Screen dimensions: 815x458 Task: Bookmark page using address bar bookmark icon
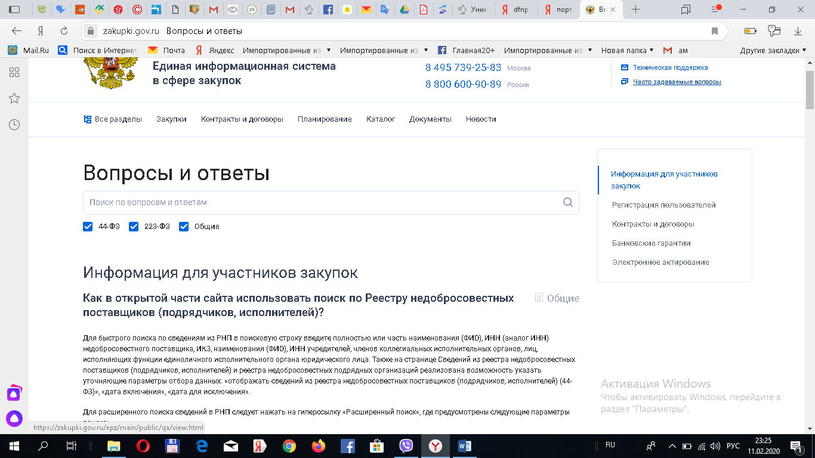coord(714,31)
